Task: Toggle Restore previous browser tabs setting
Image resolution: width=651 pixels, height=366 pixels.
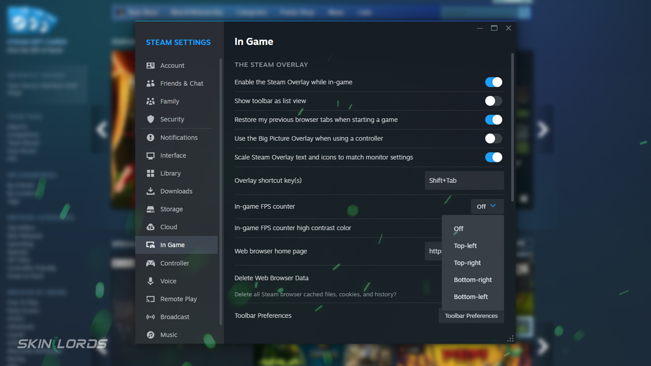Action: [x=493, y=120]
